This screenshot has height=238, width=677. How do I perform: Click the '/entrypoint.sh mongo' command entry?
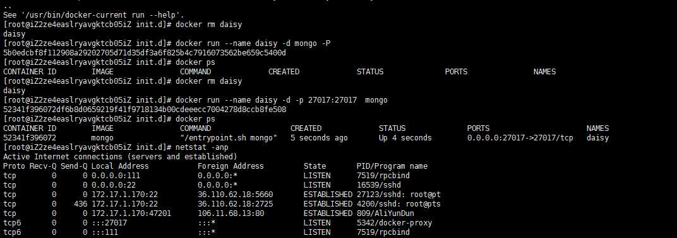click(x=229, y=138)
